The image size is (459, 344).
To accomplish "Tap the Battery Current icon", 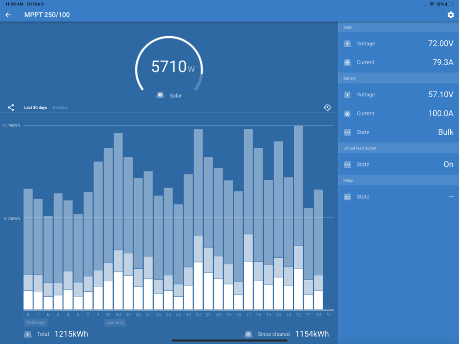I will click(347, 113).
